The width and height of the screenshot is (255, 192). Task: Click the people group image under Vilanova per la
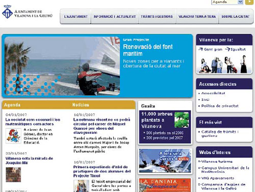224,64
